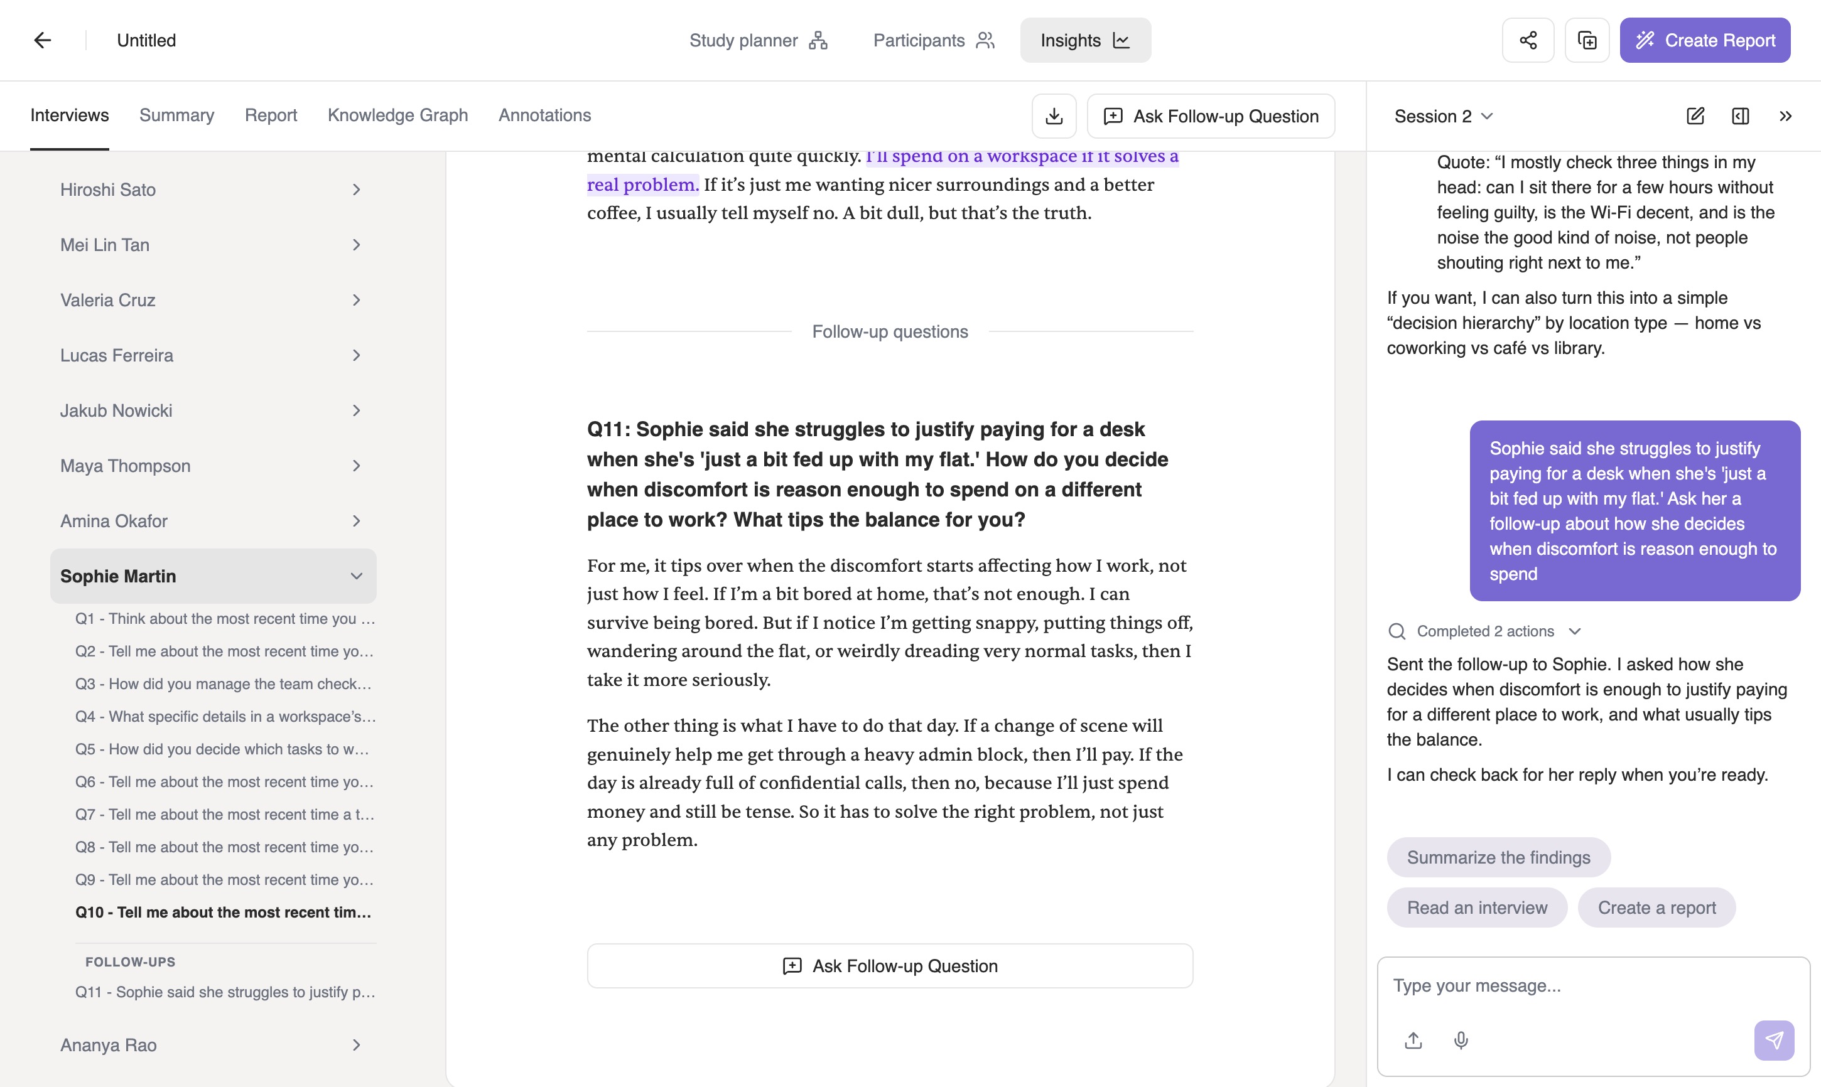Click top Ask Follow-up Question button
This screenshot has width=1821, height=1087.
(1211, 115)
